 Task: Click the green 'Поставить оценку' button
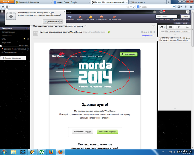point(108,132)
